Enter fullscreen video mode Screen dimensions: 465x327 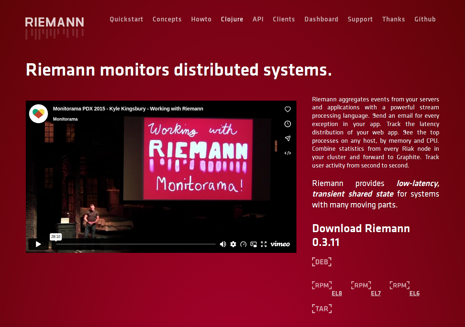264,244
